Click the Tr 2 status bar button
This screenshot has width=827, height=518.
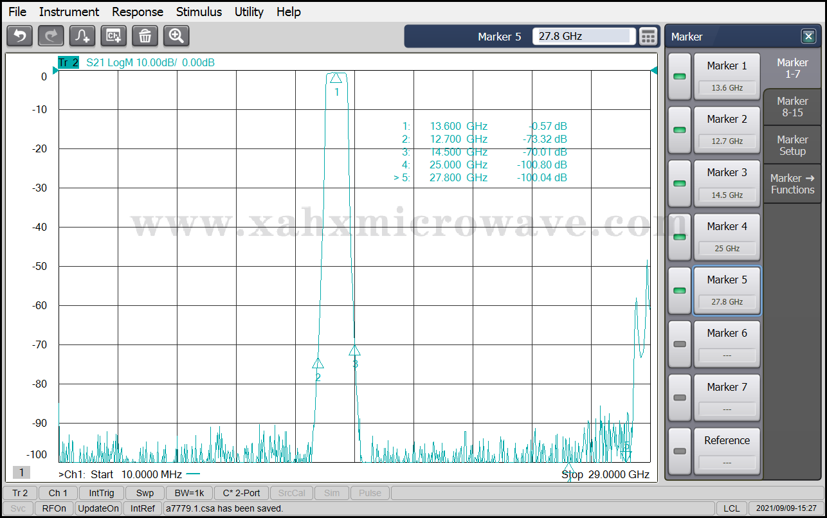tap(20, 493)
